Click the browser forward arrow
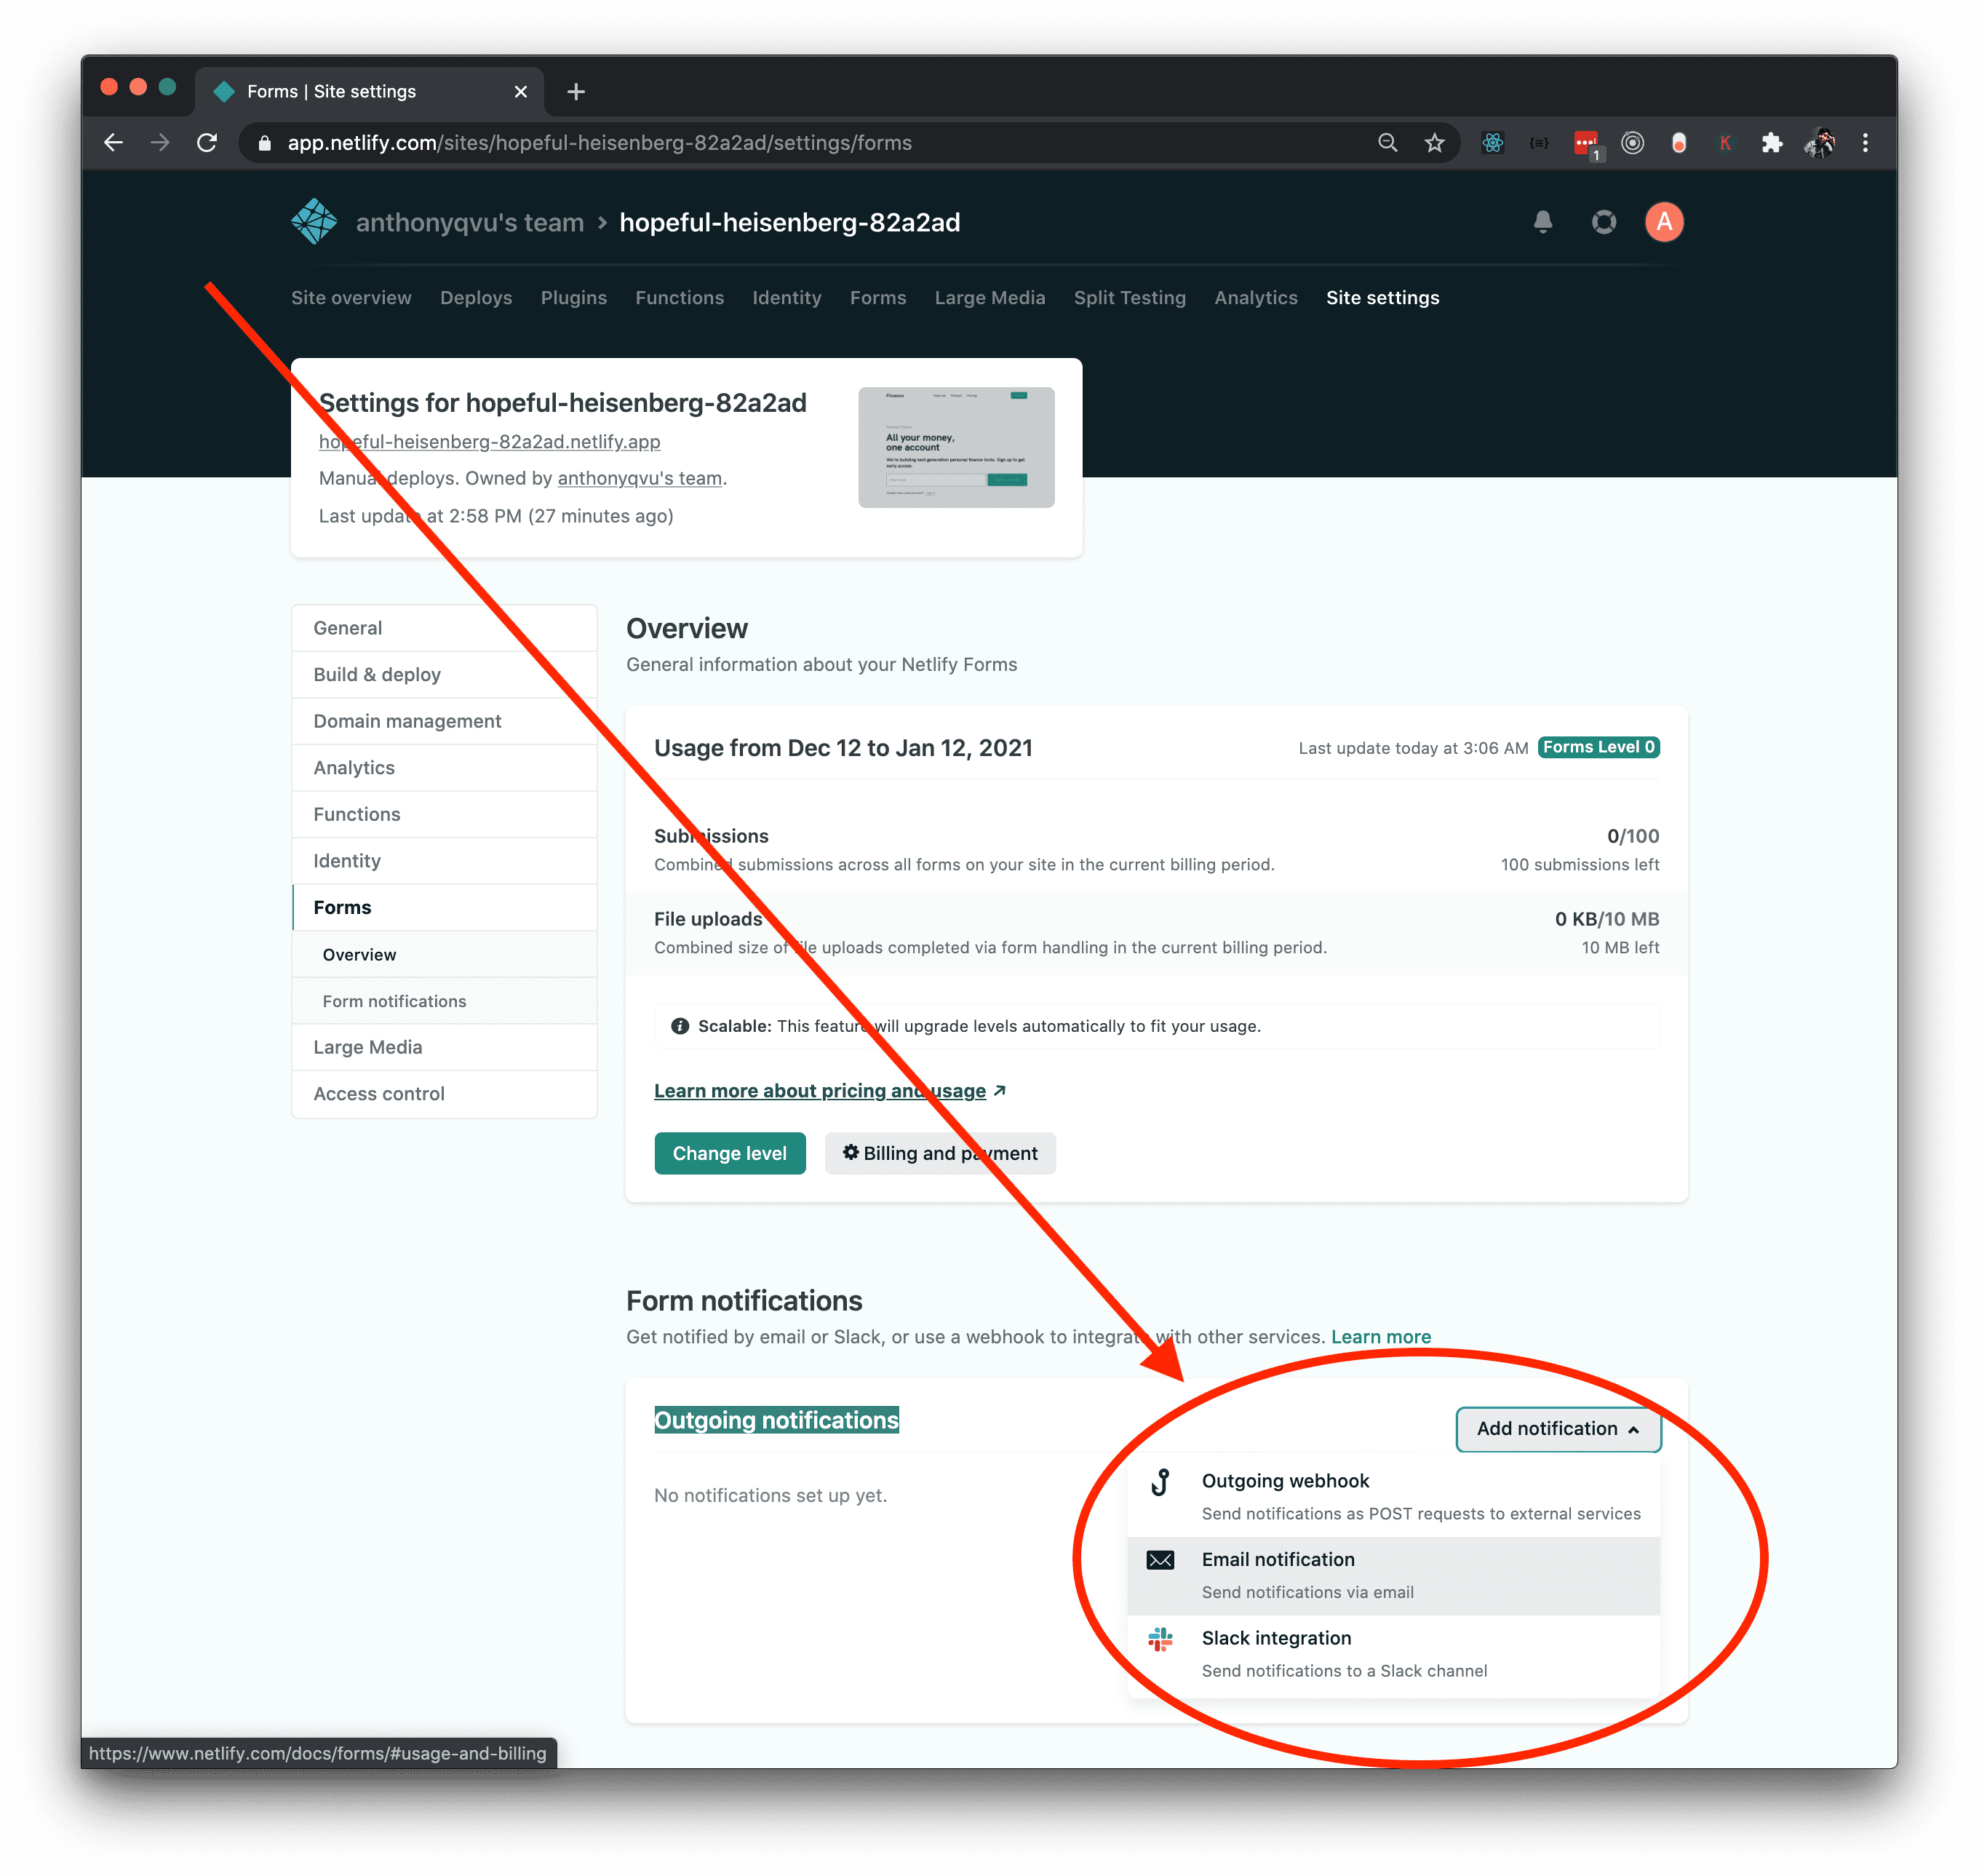This screenshot has height=1876, width=1979. click(160, 143)
